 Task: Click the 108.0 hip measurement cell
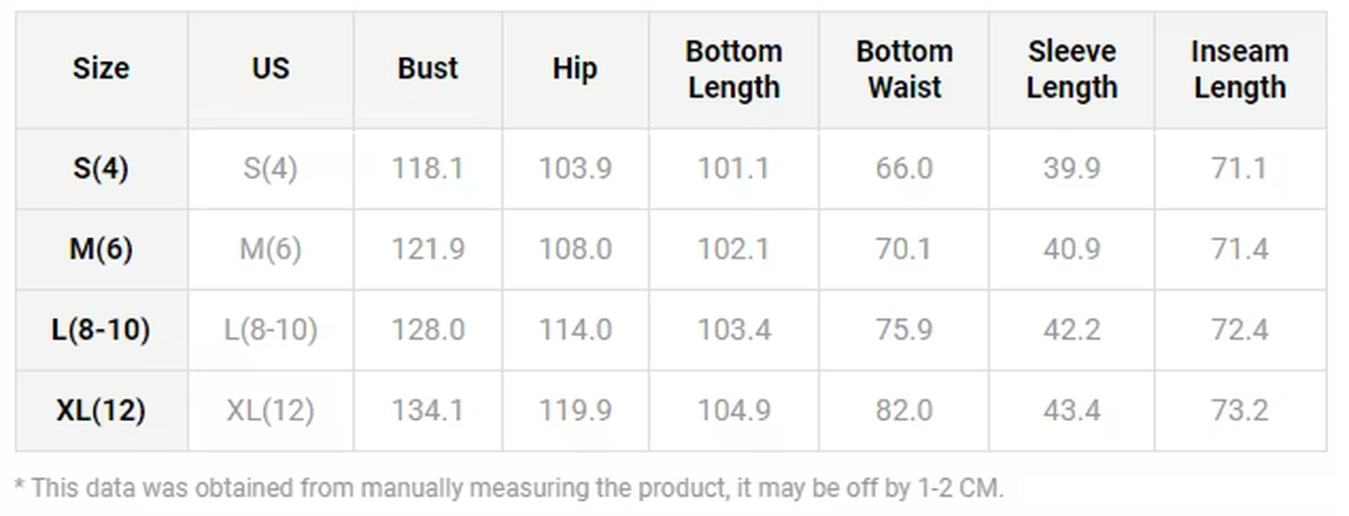pos(575,249)
